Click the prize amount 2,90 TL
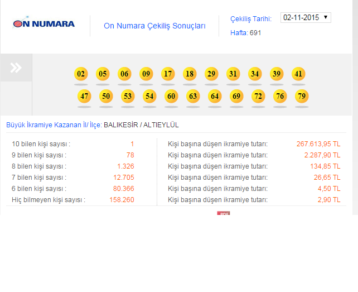 pyautogui.click(x=329, y=200)
